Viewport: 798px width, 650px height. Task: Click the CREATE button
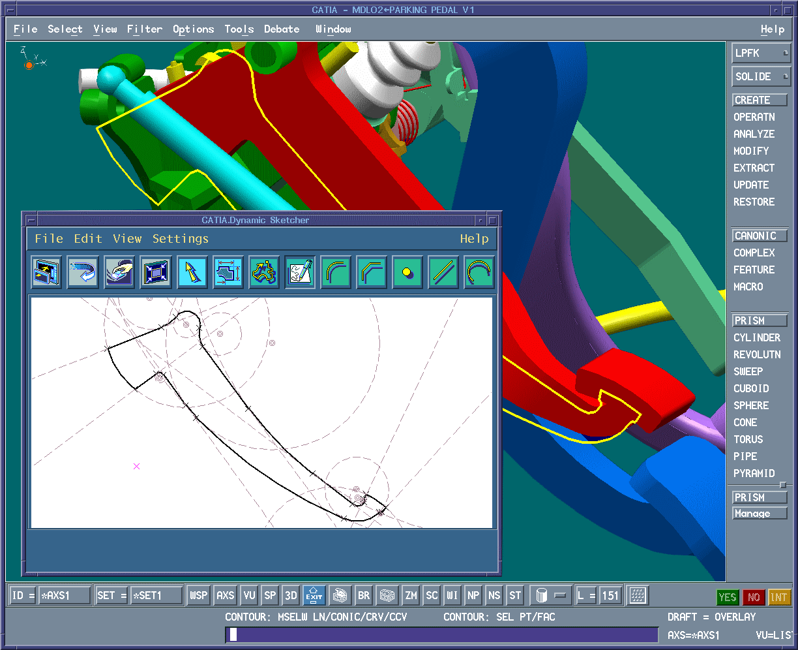point(760,101)
